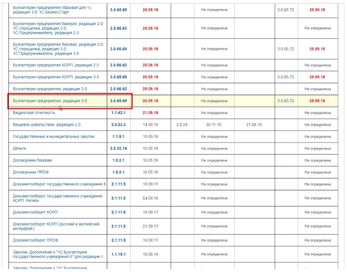Viewport: 347px width, 276px height.
Task: Open Бухгалтерия предприятия КОРП, редакция 2.0
Action: click(x=56, y=65)
